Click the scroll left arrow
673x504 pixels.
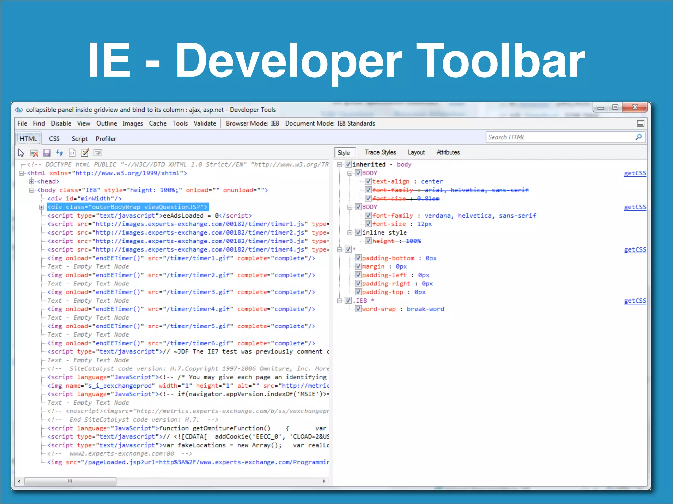click(19, 481)
